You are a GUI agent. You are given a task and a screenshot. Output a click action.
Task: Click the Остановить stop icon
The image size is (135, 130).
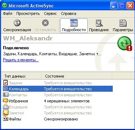click(x=45, y=23)
